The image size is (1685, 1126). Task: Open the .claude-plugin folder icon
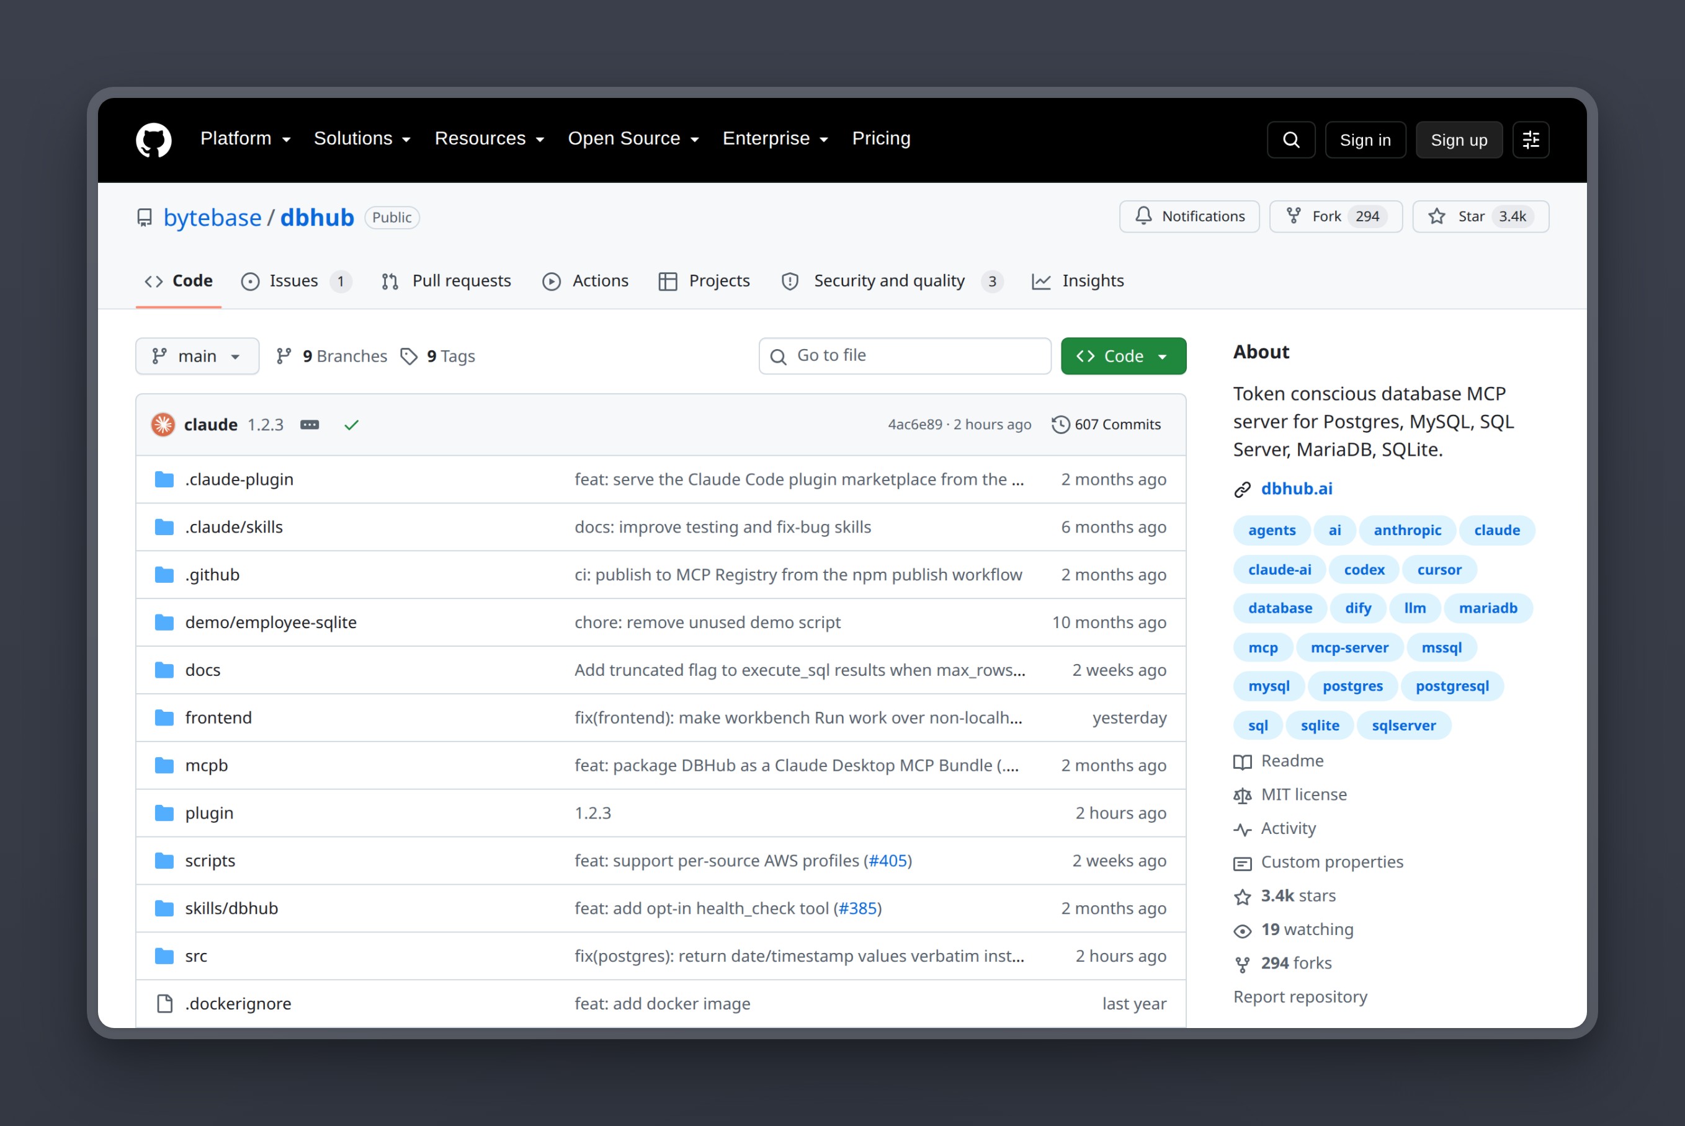tap(164, 479)
